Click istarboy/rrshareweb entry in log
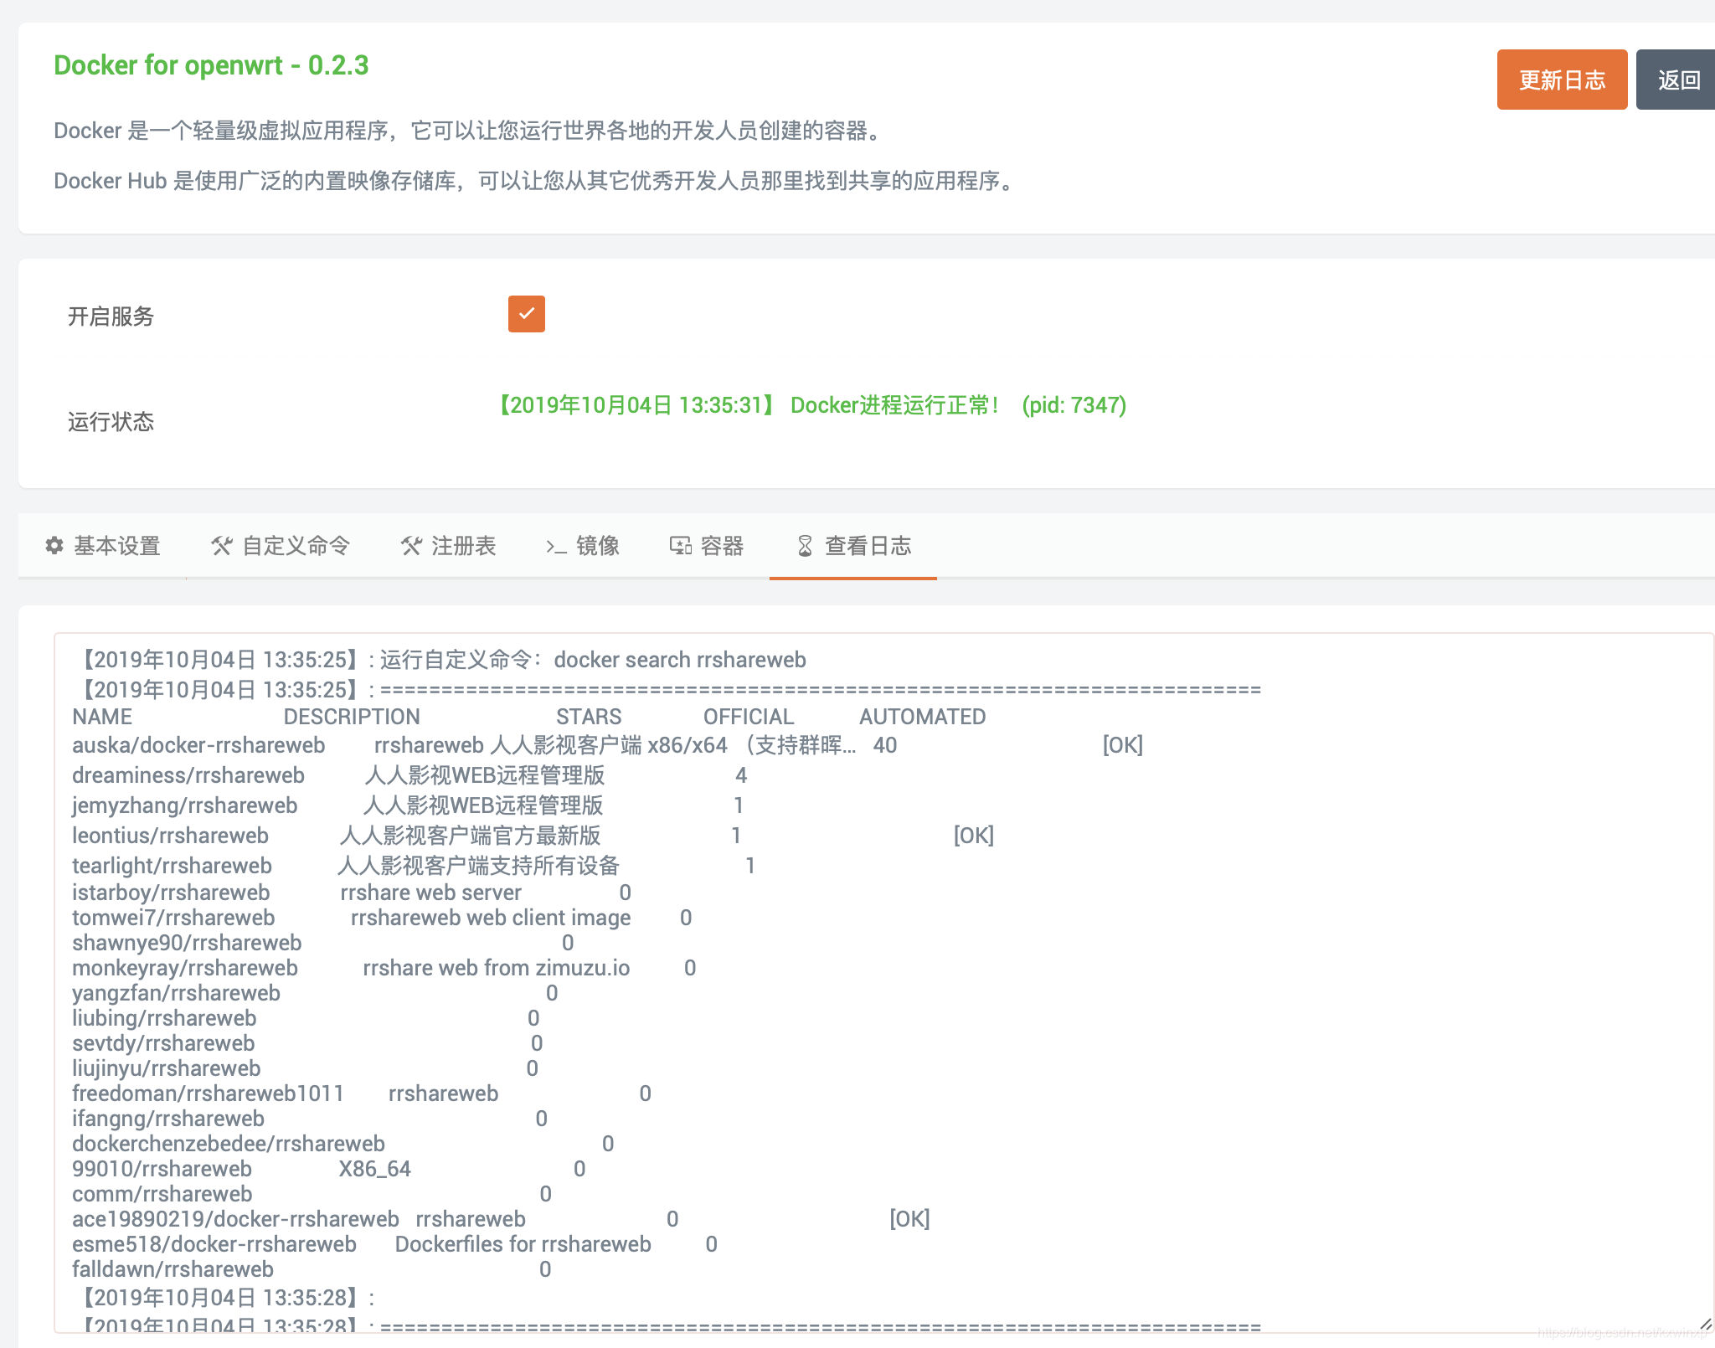Screen dimensions: 1715x1348 coord(171,893)
